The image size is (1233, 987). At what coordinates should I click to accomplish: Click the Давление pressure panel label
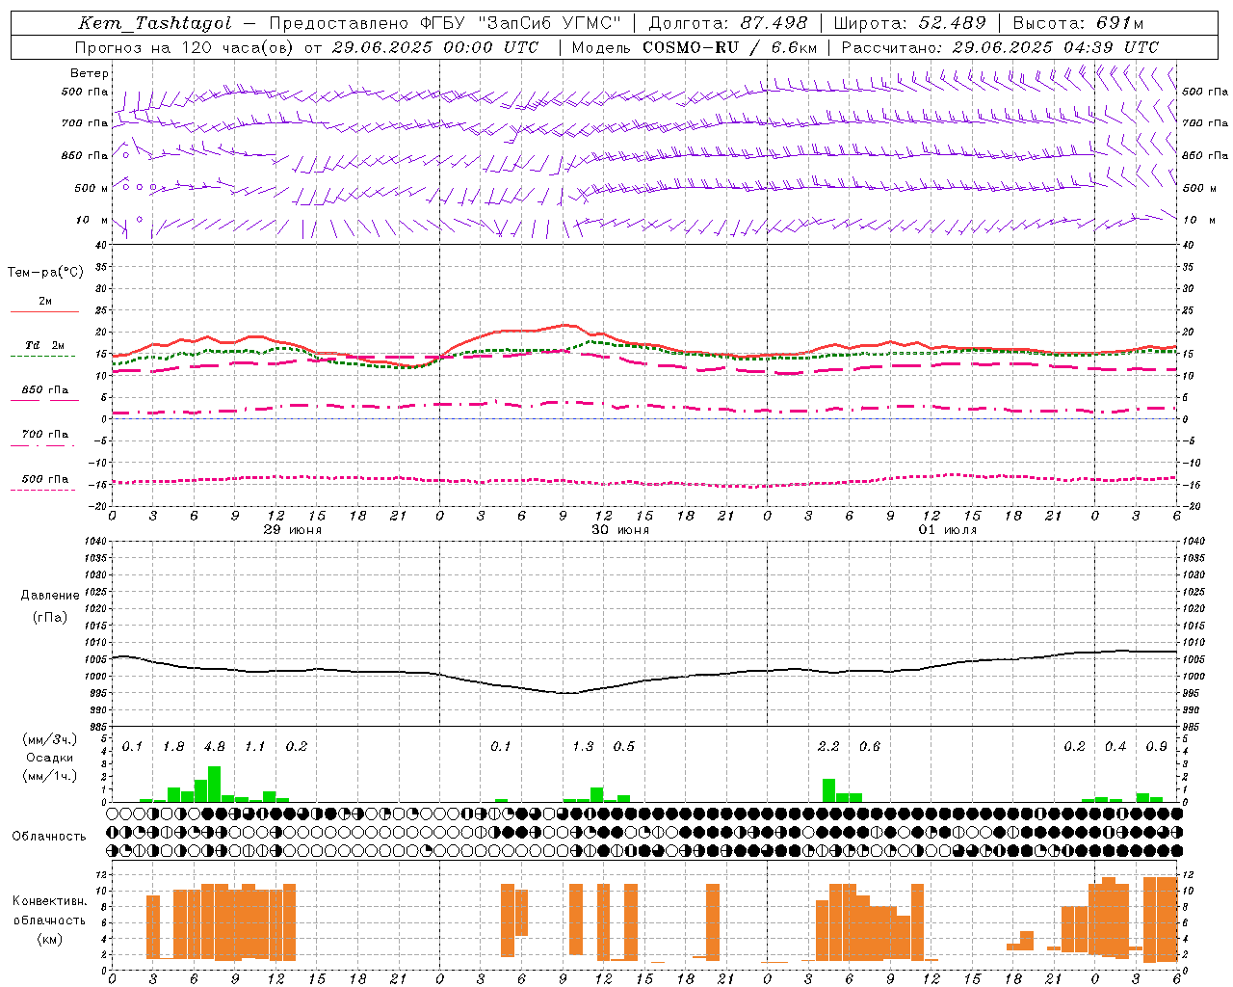50,596
